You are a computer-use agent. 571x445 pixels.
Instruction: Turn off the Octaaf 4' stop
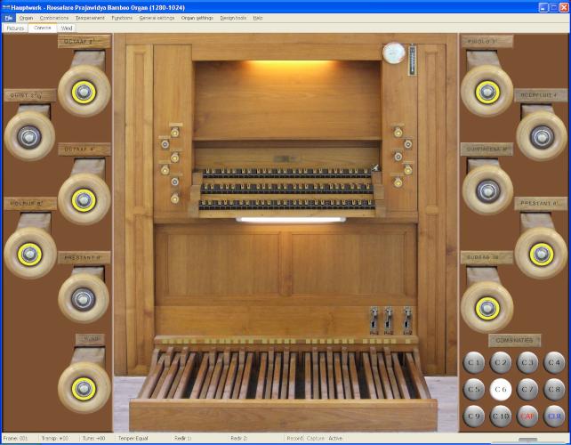click(84, 198)
